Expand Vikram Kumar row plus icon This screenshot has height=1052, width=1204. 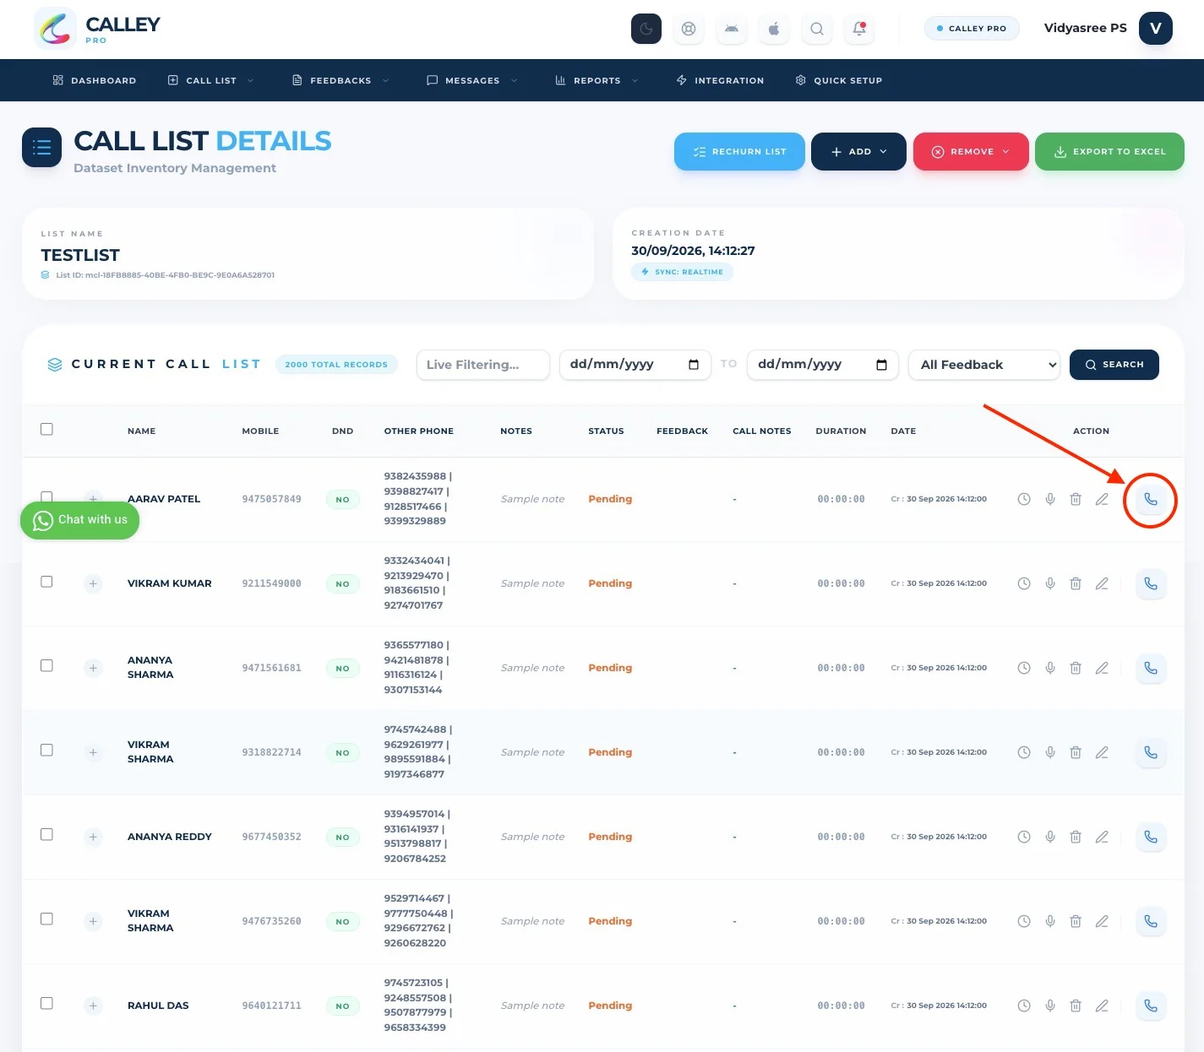[93, 583]
